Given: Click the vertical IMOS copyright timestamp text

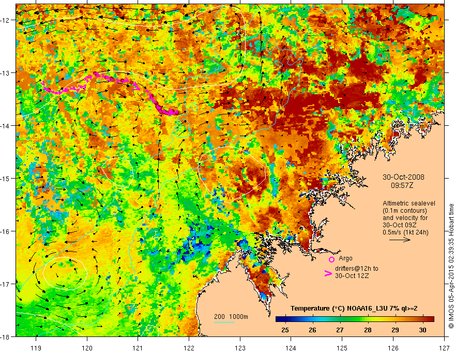Looking at the screenshot, I should (451, 266).
